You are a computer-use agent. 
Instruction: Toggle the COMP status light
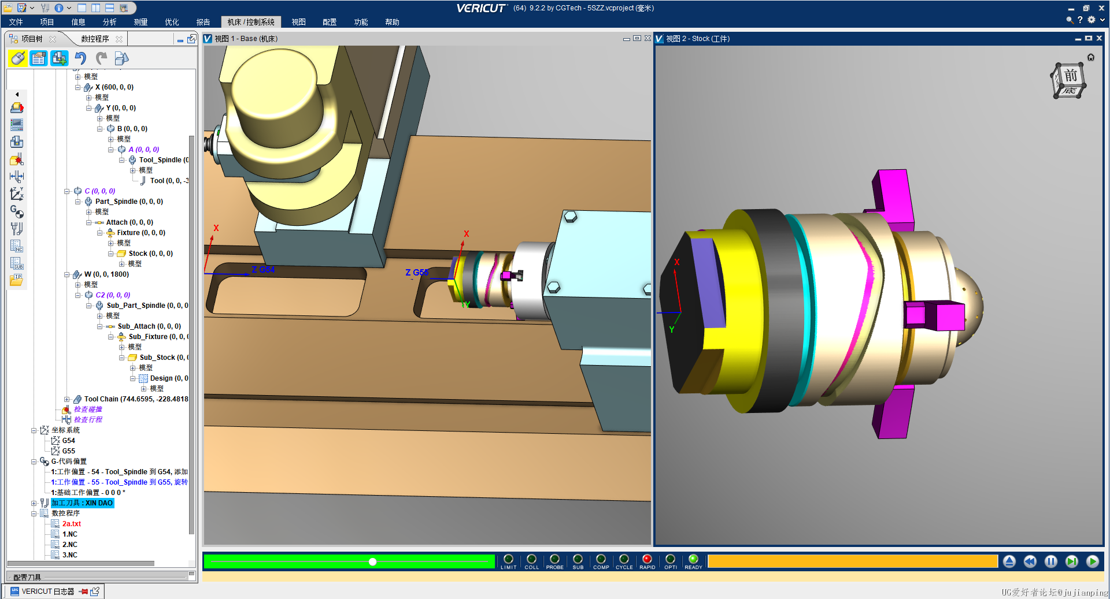pos(601,559)
